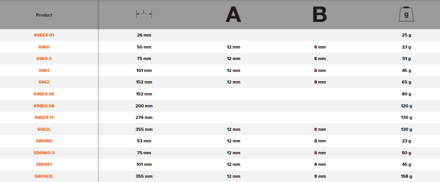Click the 276 mm length cell
Viewport: 440px width, 182px height.
(144, 117)
